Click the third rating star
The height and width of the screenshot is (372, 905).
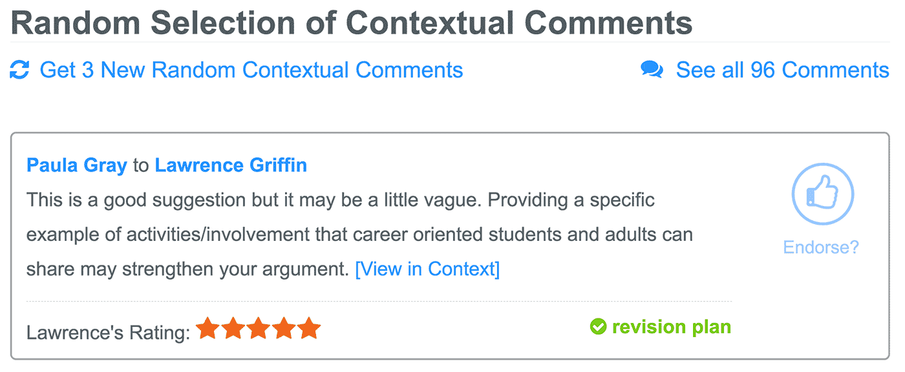tap(259, 329)
